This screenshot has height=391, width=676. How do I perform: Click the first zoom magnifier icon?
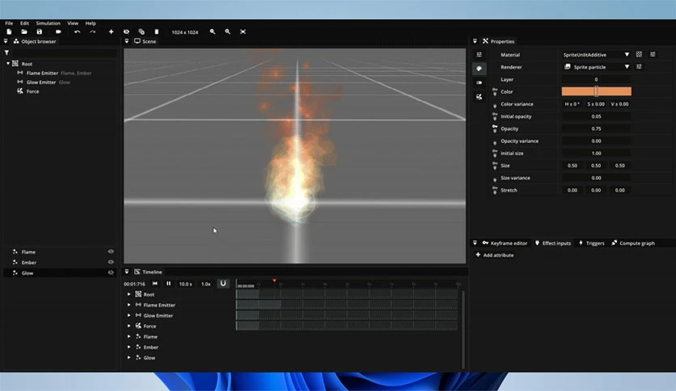click(x=213, y=32)
